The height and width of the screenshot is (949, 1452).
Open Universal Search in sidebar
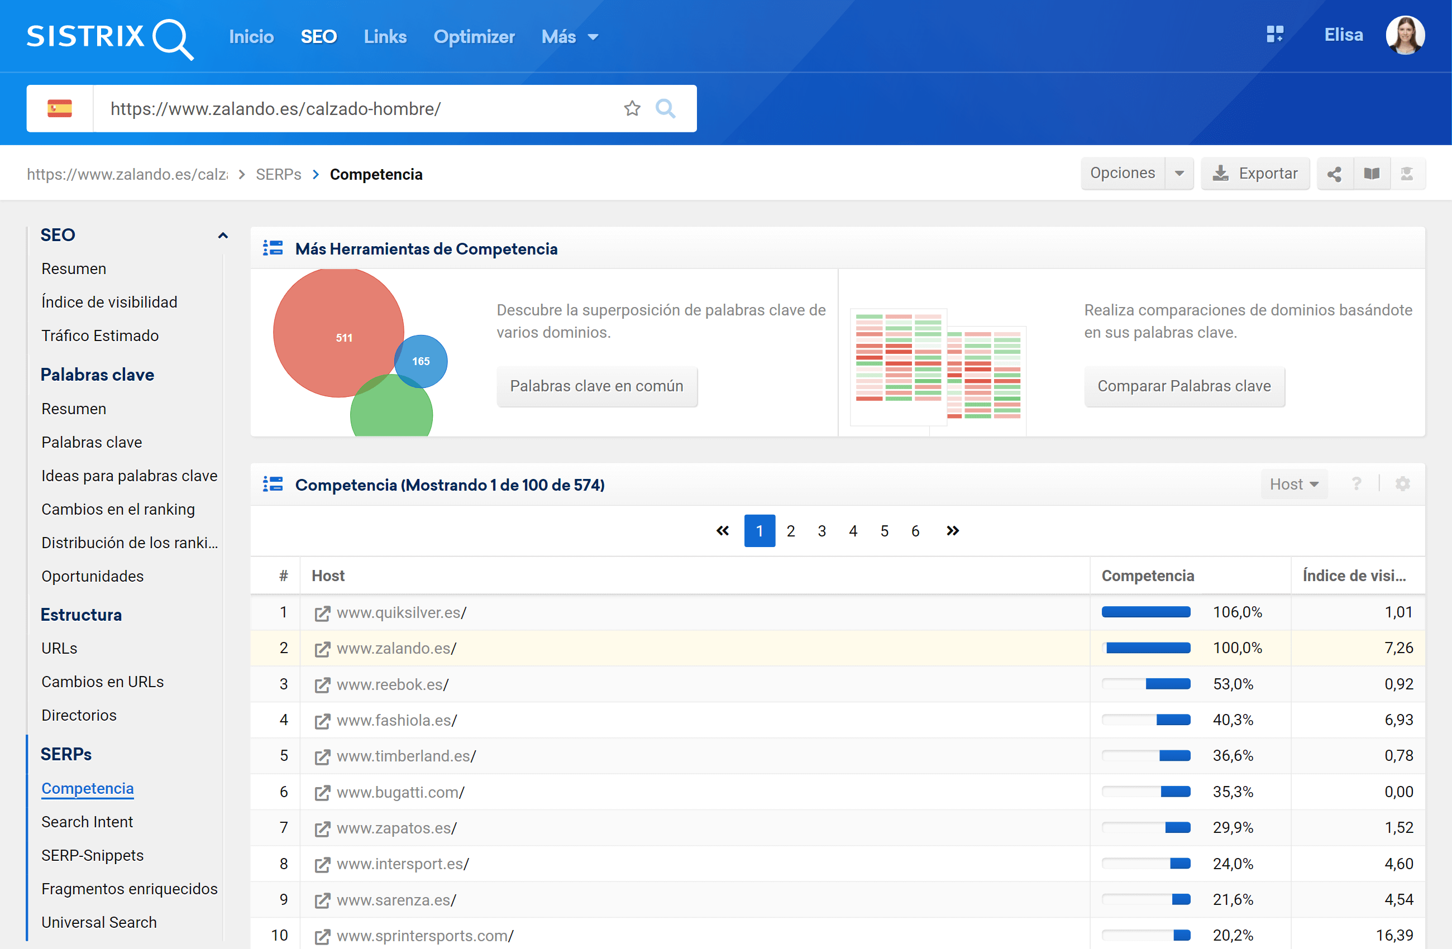[x=99, y=922]
